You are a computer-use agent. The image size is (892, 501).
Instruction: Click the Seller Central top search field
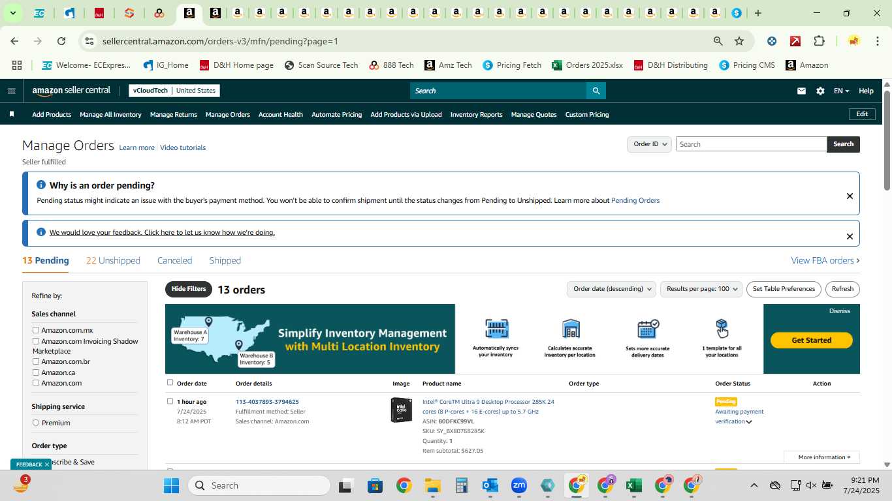tap(498, 91)
